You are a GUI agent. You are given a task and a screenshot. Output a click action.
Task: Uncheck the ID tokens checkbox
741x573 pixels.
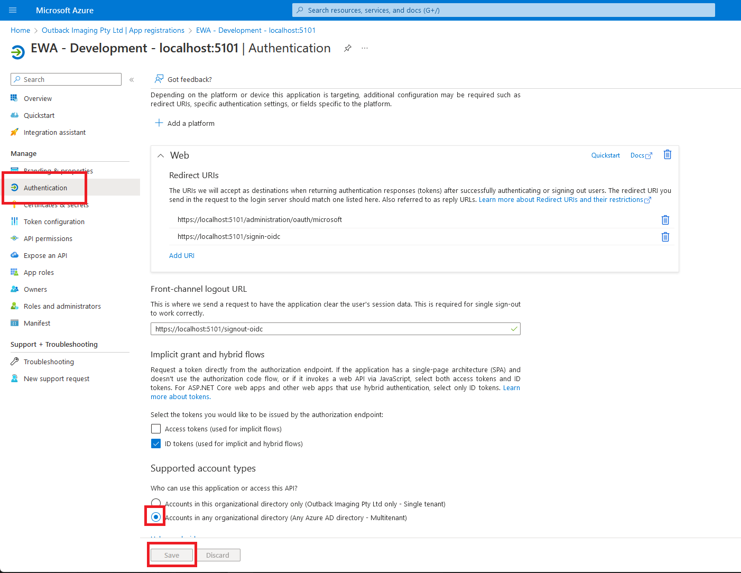(x=156, y=443)
